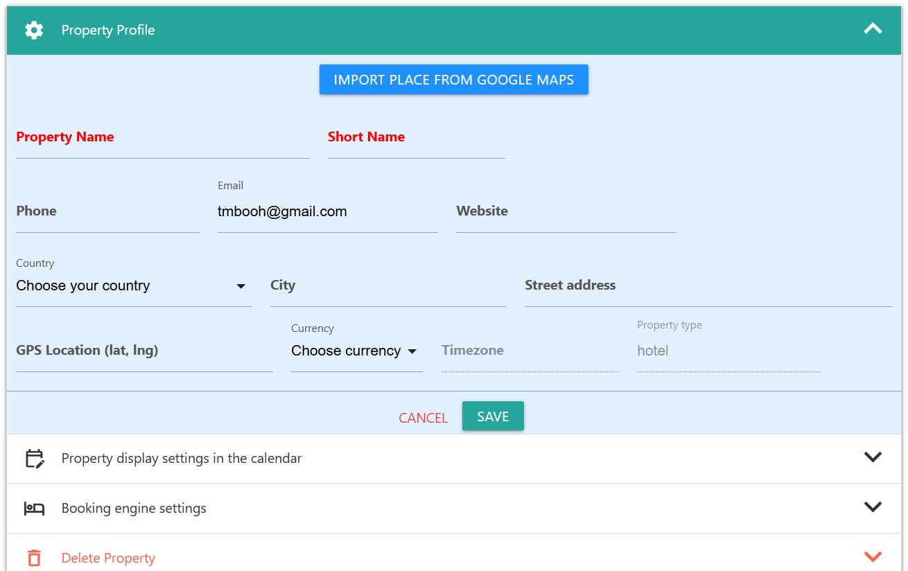The width and height of the screenshot is (908, 571).
Task: Expand the Delete Property chevron
Action: click(873, 556)
